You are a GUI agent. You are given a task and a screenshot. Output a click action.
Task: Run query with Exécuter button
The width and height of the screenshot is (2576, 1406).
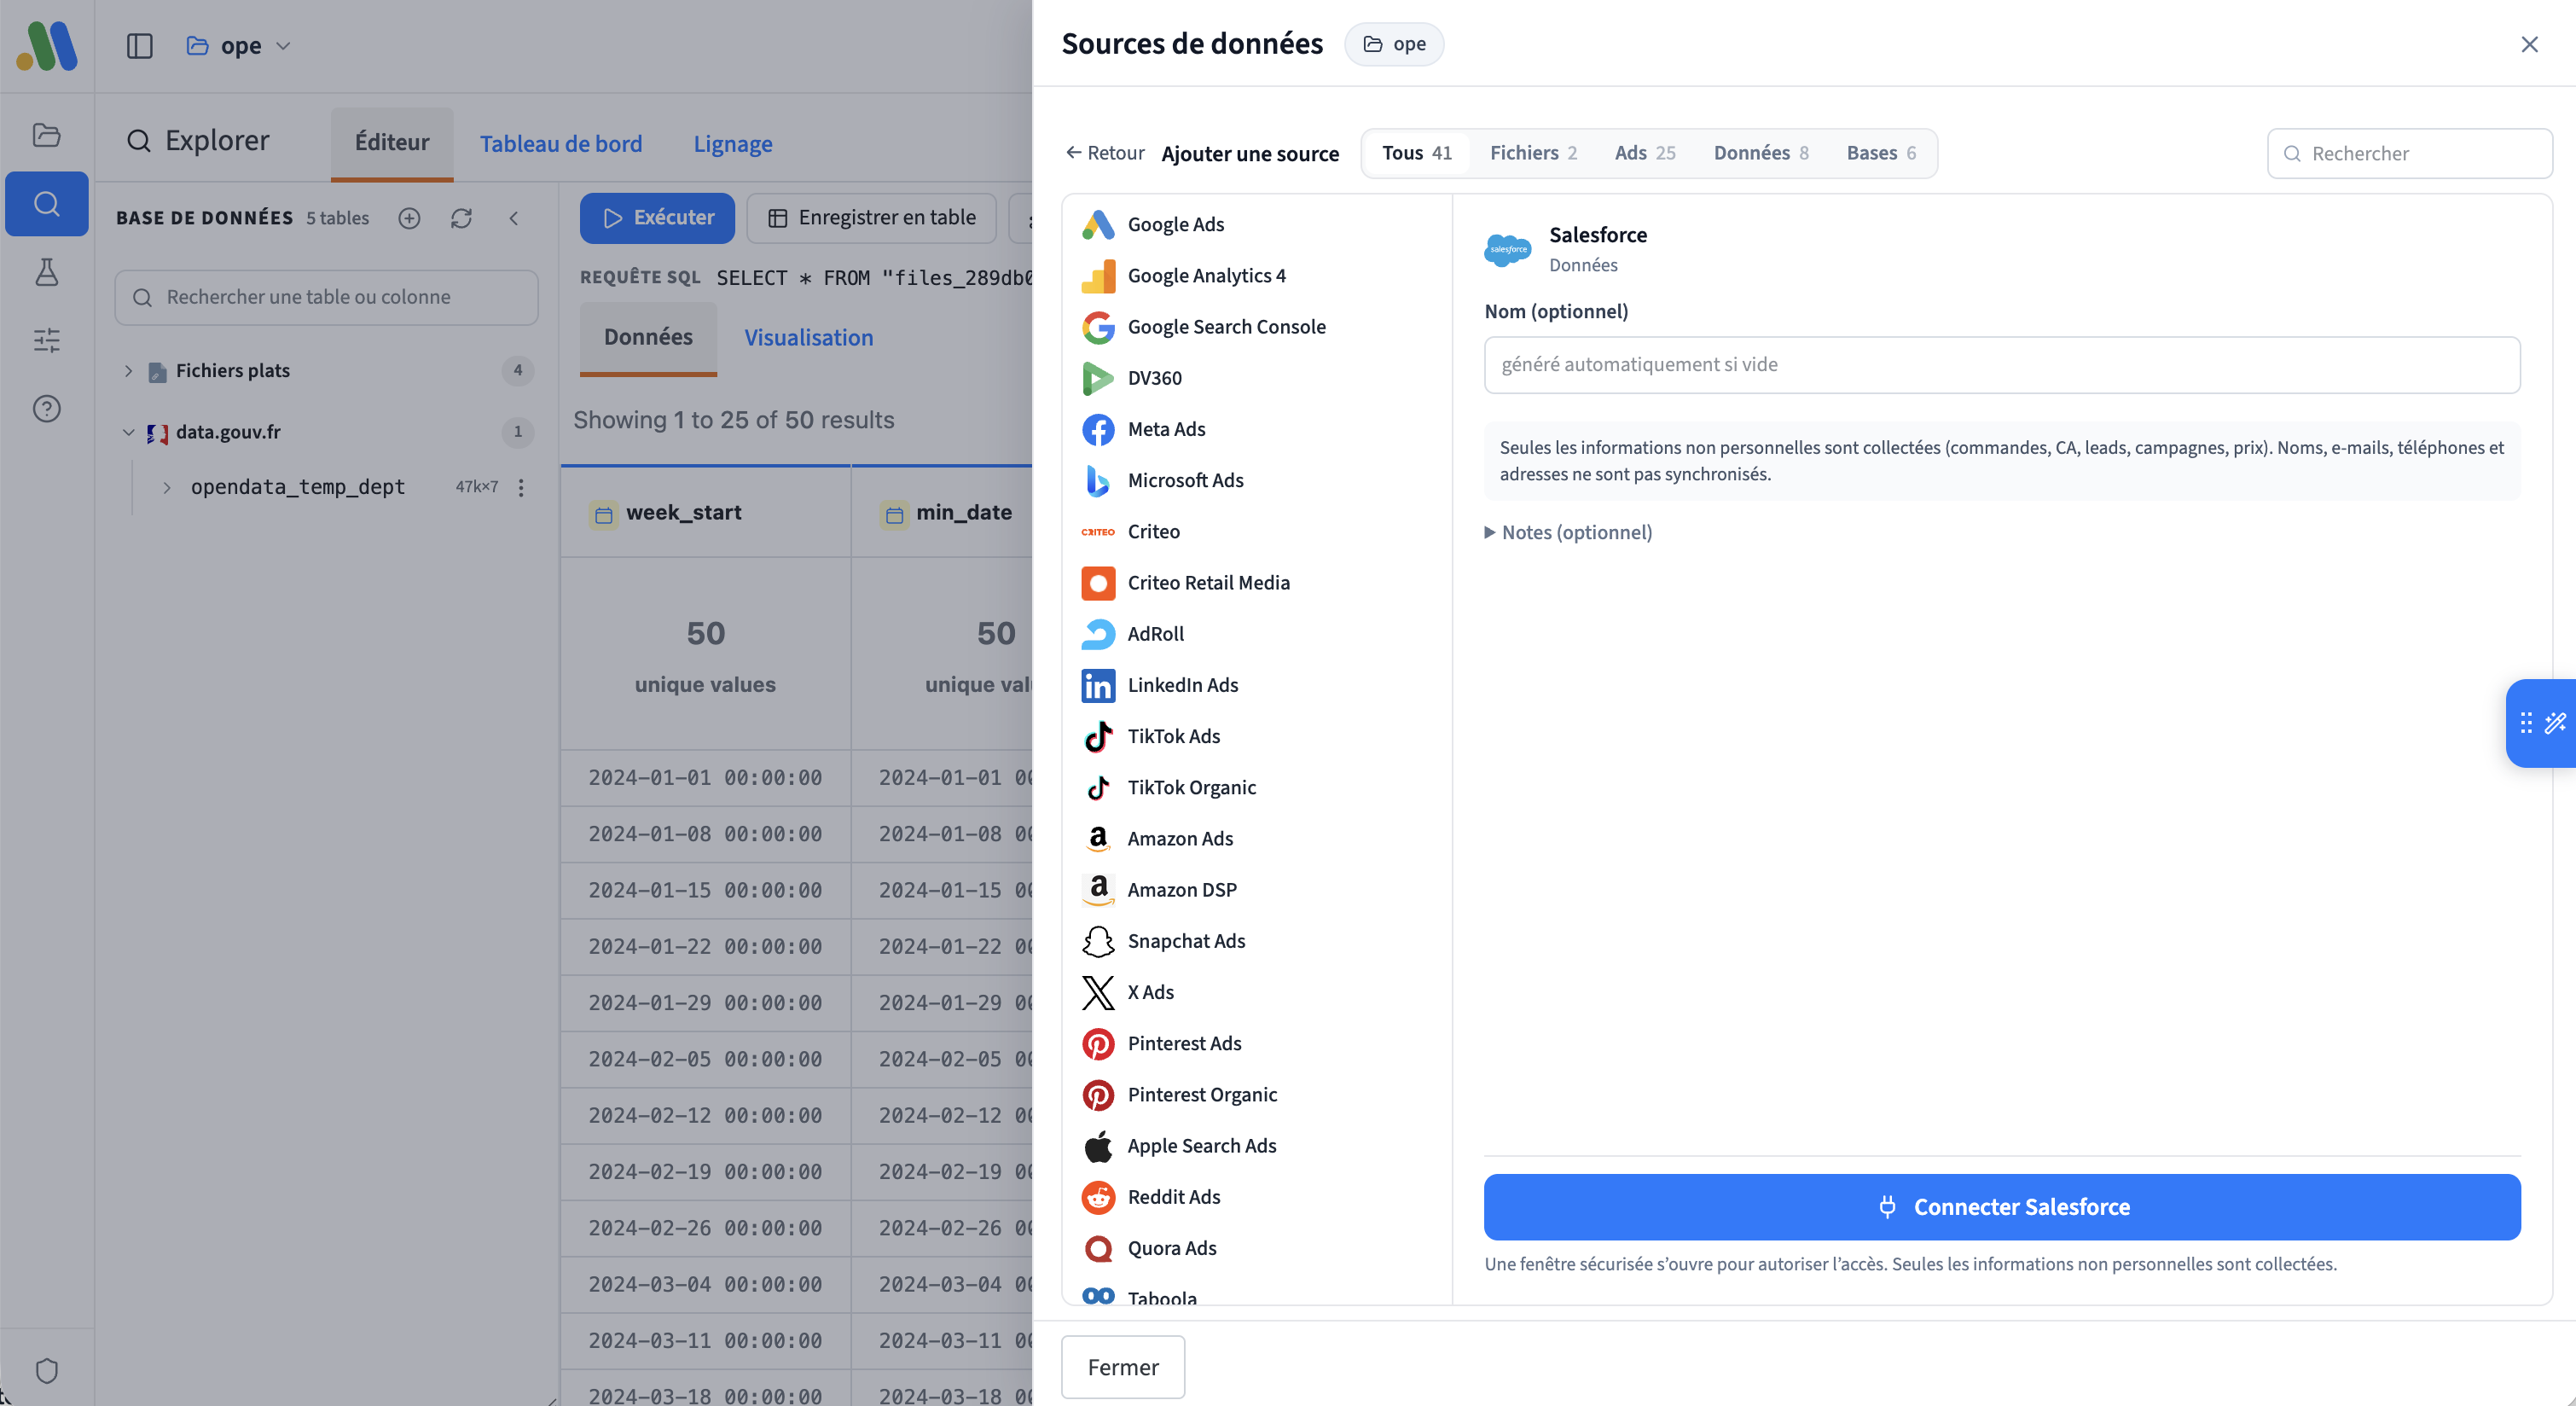tap(657, 218)
